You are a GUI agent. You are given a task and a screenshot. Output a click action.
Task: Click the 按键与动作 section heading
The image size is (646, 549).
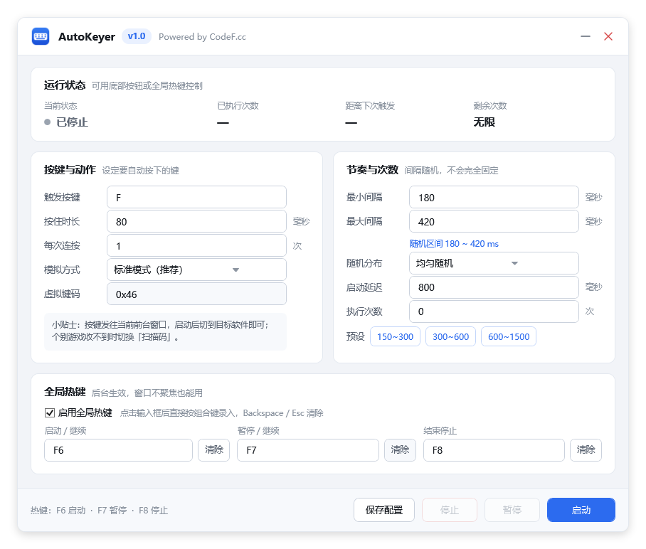click(70, 170)
